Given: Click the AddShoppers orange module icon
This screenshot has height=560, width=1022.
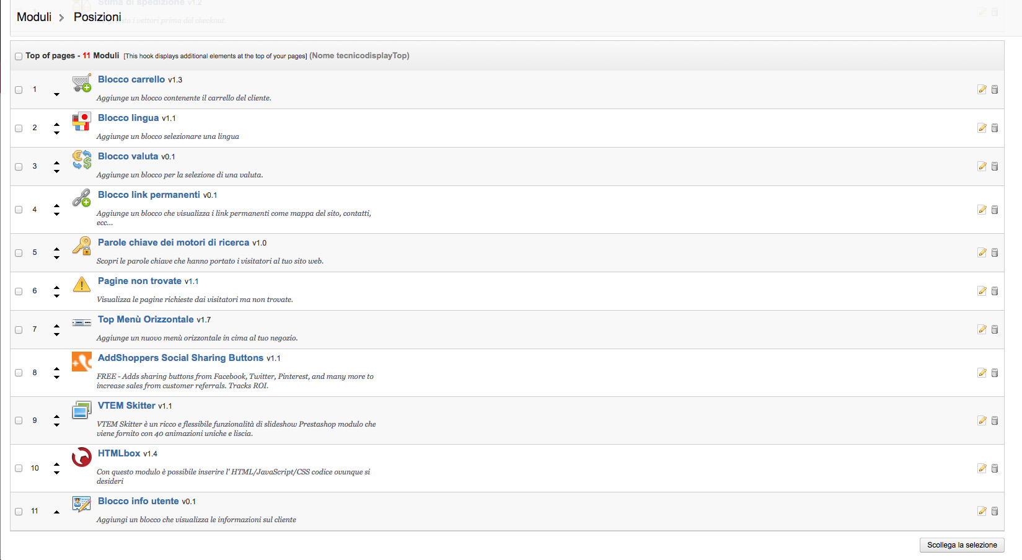Looking at the screenshot, I should click(82, 362).
